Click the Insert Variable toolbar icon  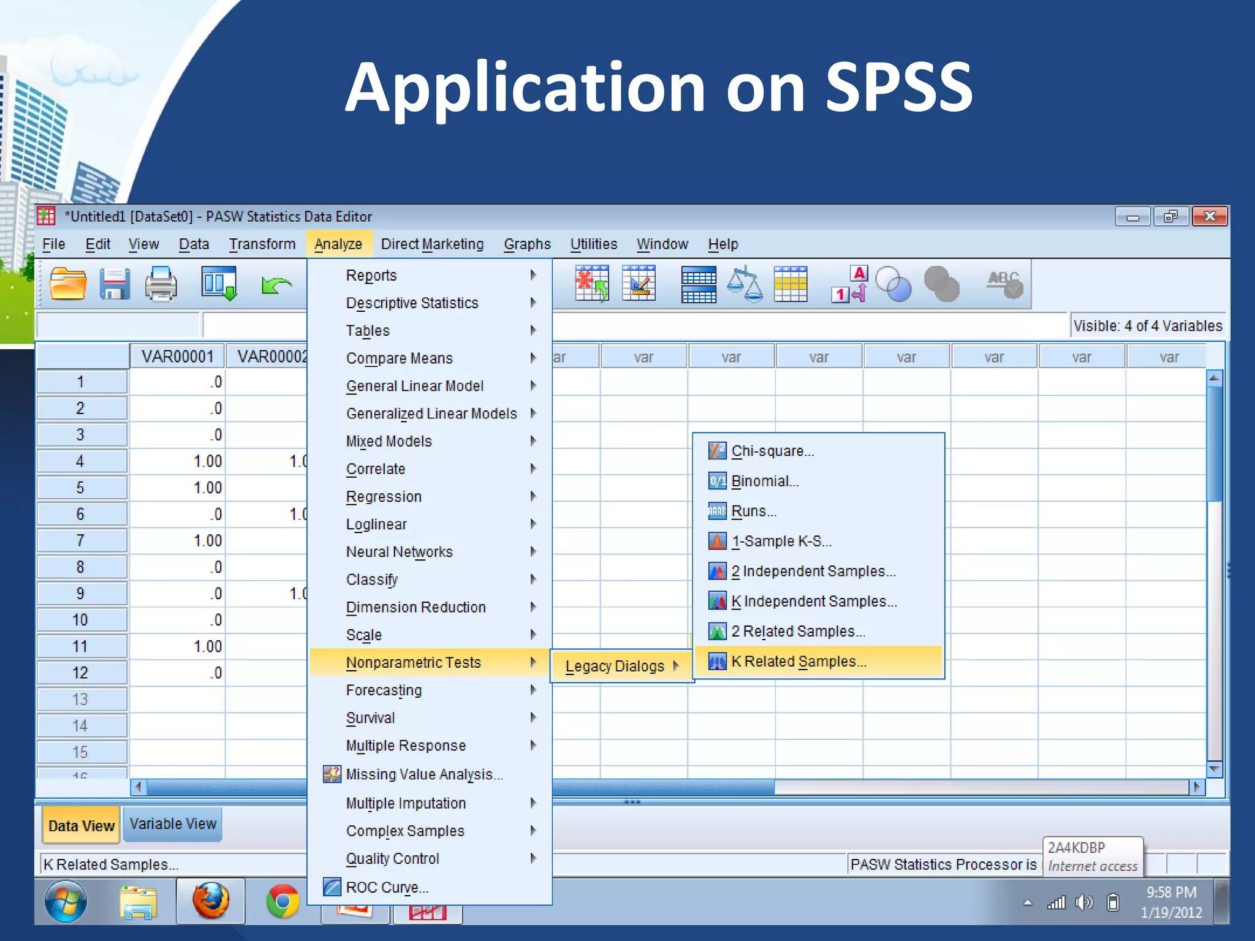click(639, 284)
